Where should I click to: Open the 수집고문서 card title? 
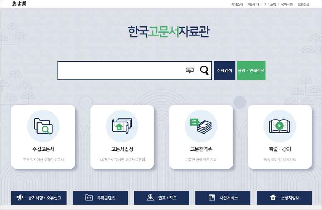click(43, 149)
